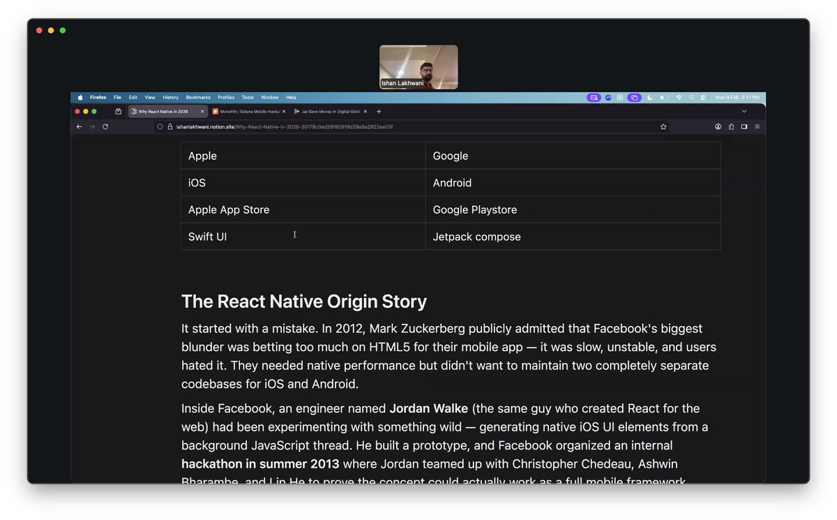The width and height of the screenshot is (837, 520).
Task: Open the Profiles menu
Action: coord(226,98)
